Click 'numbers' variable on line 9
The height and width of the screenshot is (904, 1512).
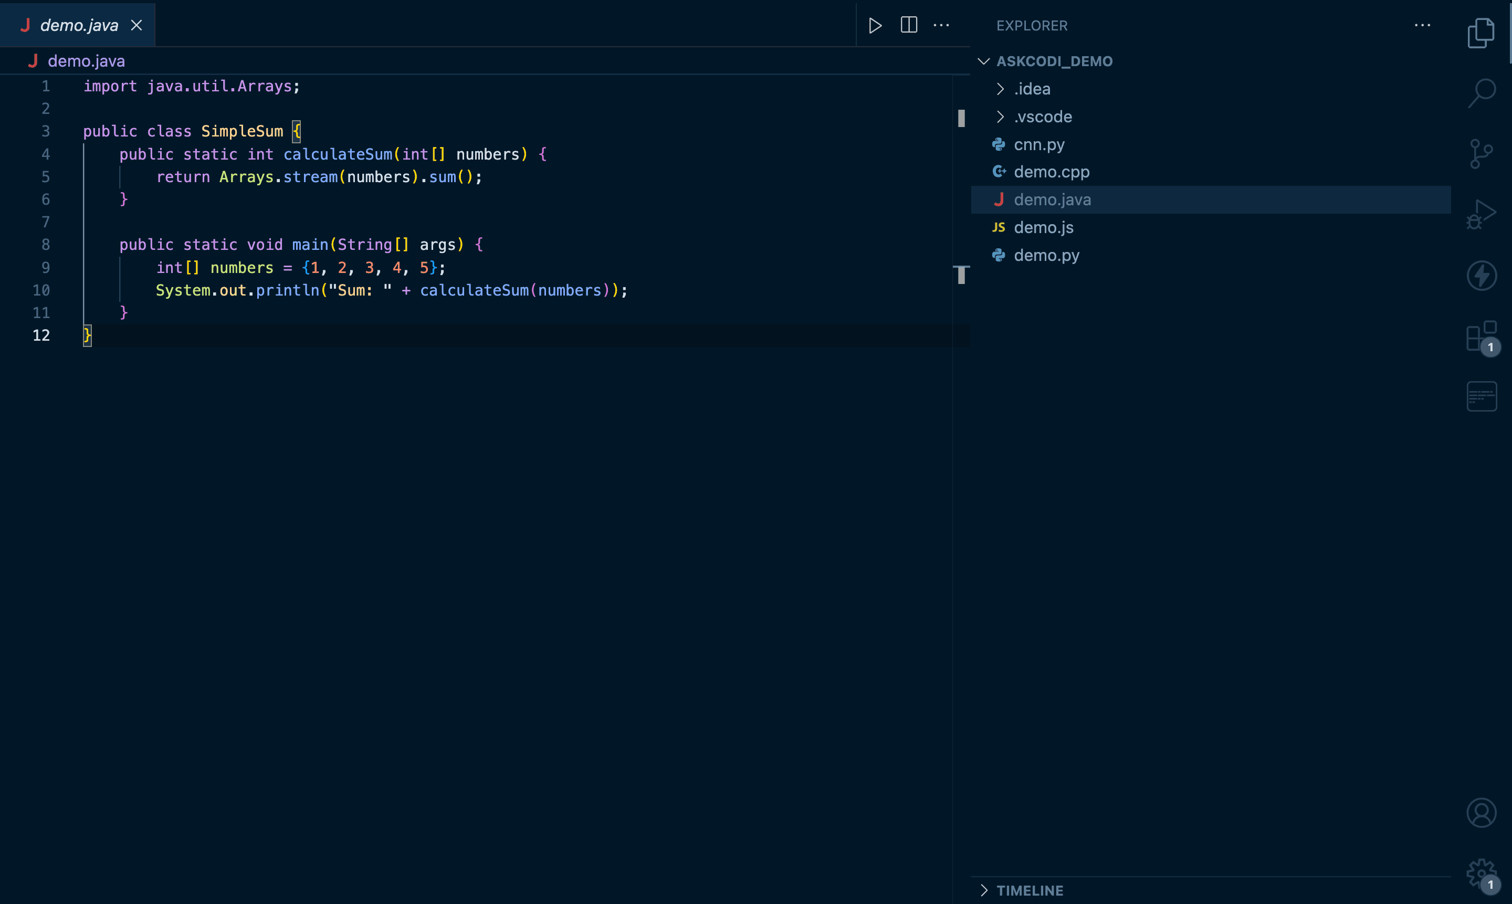coord(242,267)
